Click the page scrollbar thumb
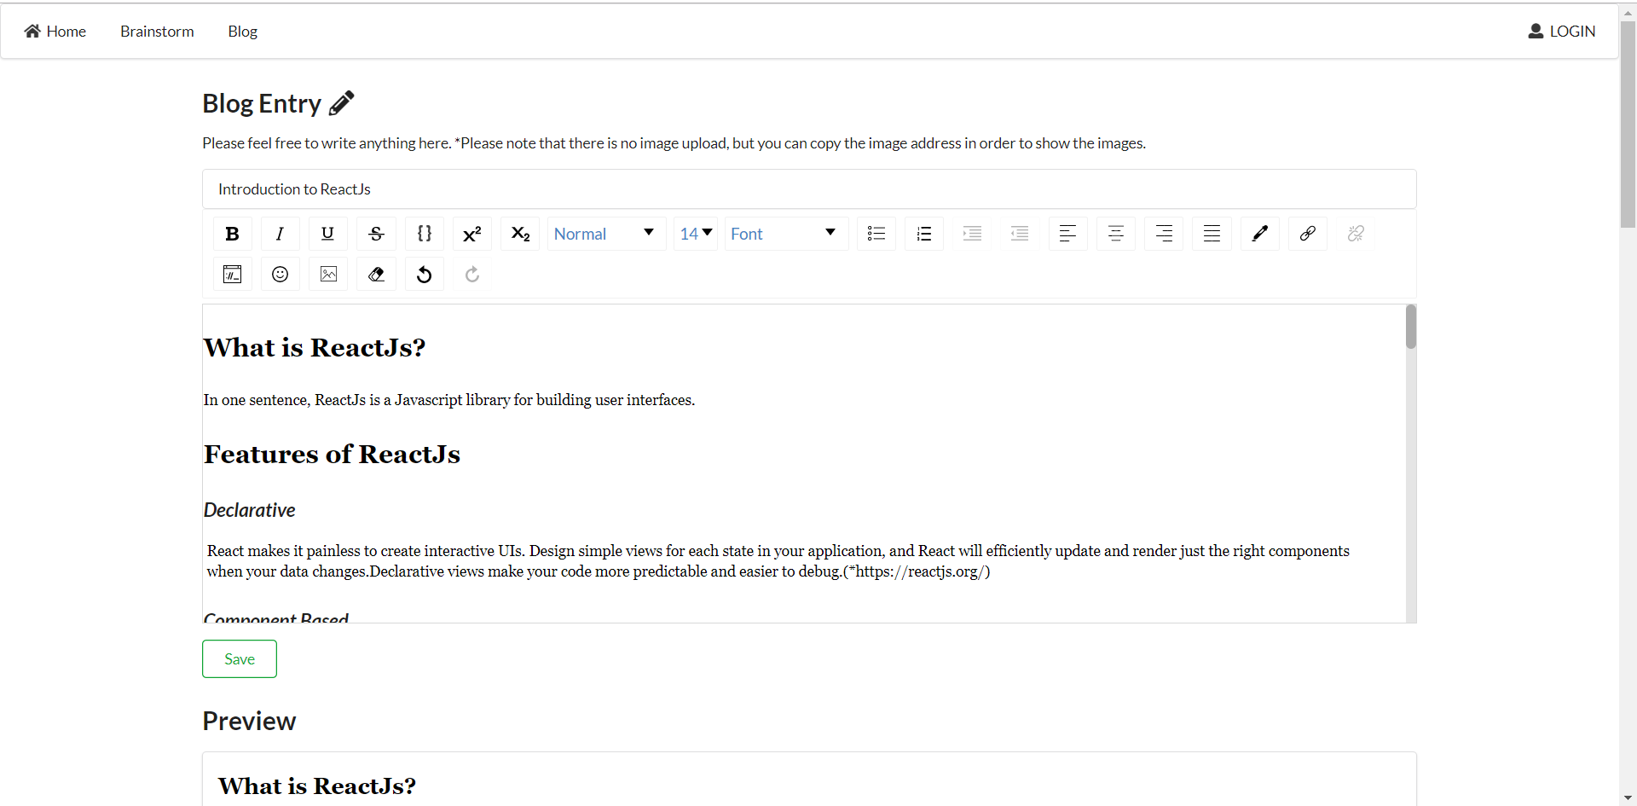This screenshot has height=806, width=1637. click(x=1628, y=125)
